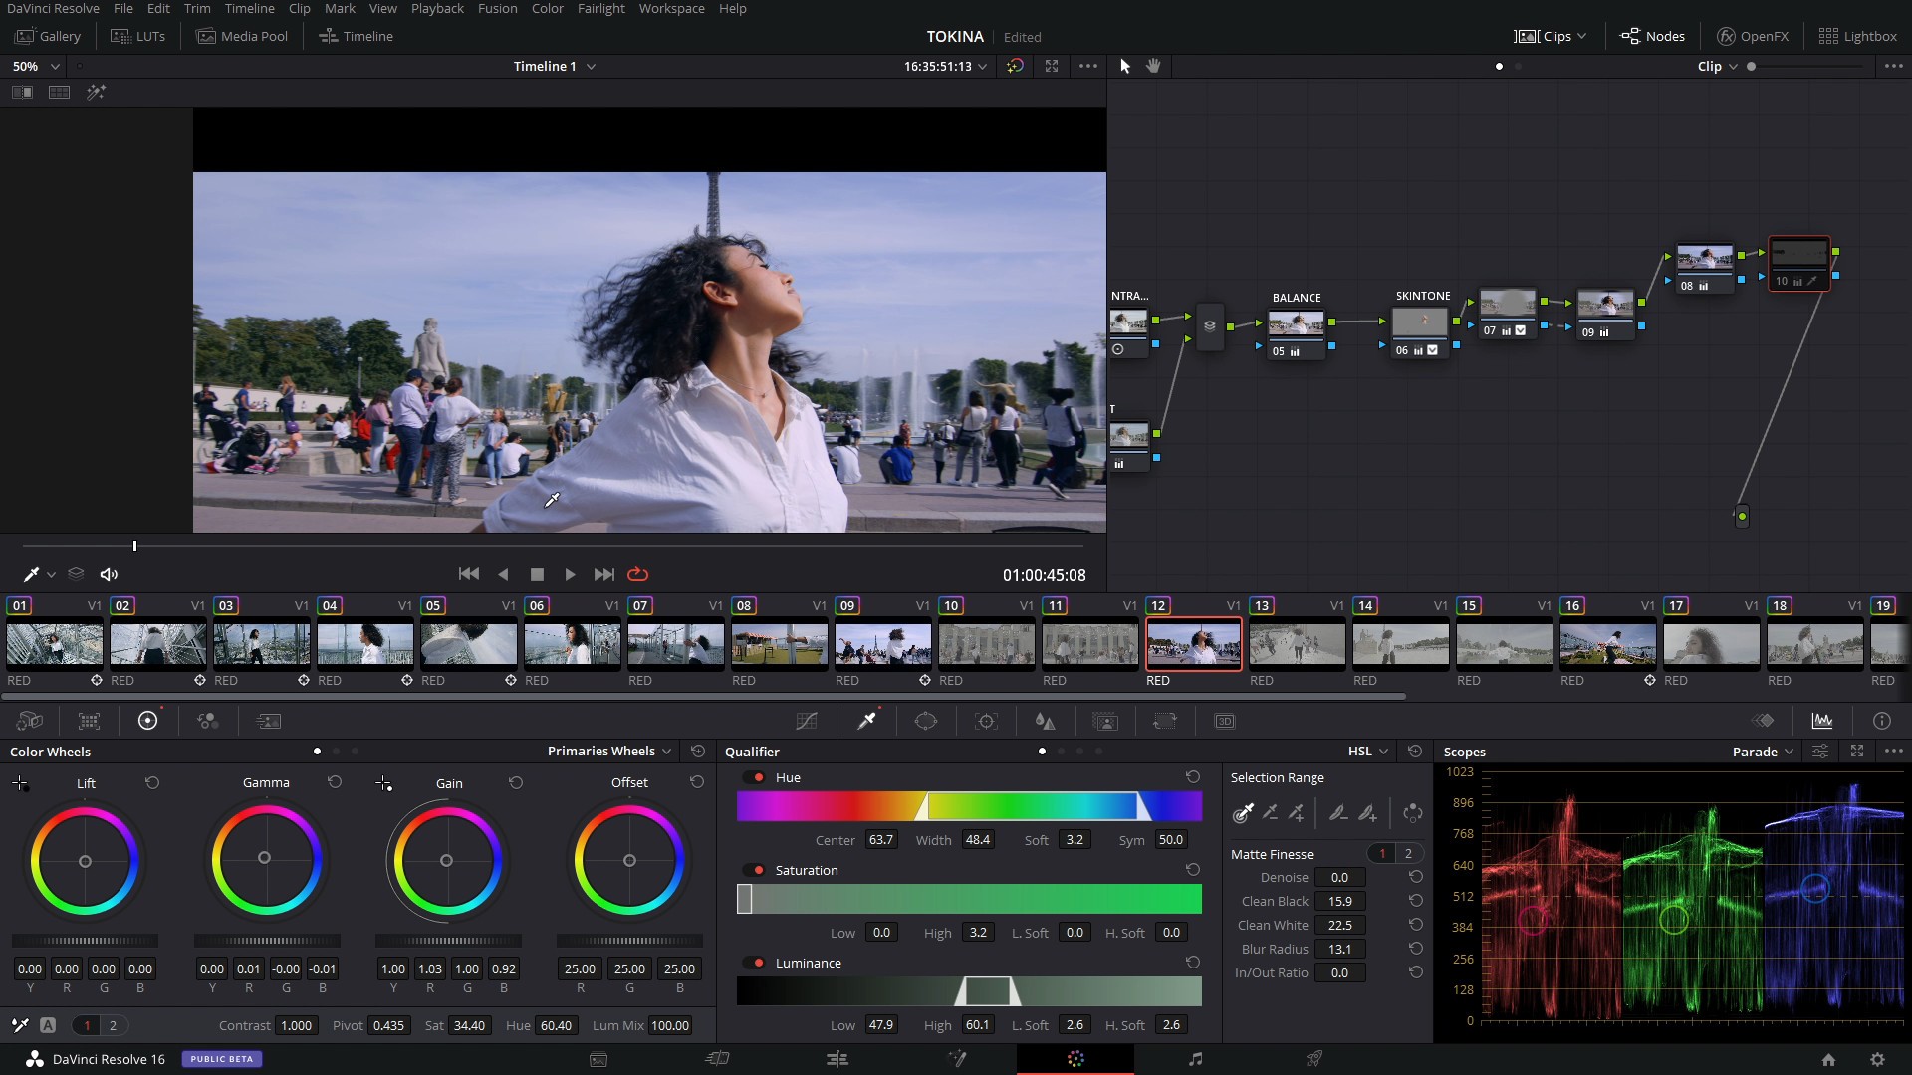Image resolution: width=1912 pixels, height=1075 pixels.
Task: Disable the Saturation qualifier toggle
Action: [759, 870]
